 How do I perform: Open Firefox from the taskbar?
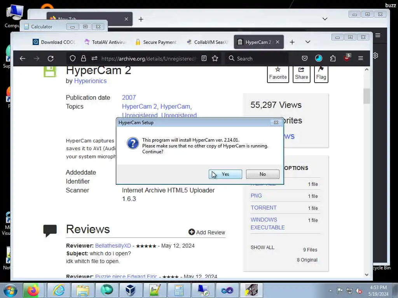click(x=33, y=290)
